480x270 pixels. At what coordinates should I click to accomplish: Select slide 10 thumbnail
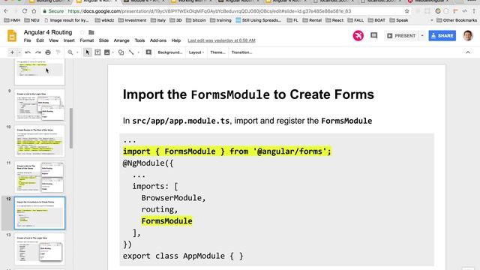tap(40, 141)
